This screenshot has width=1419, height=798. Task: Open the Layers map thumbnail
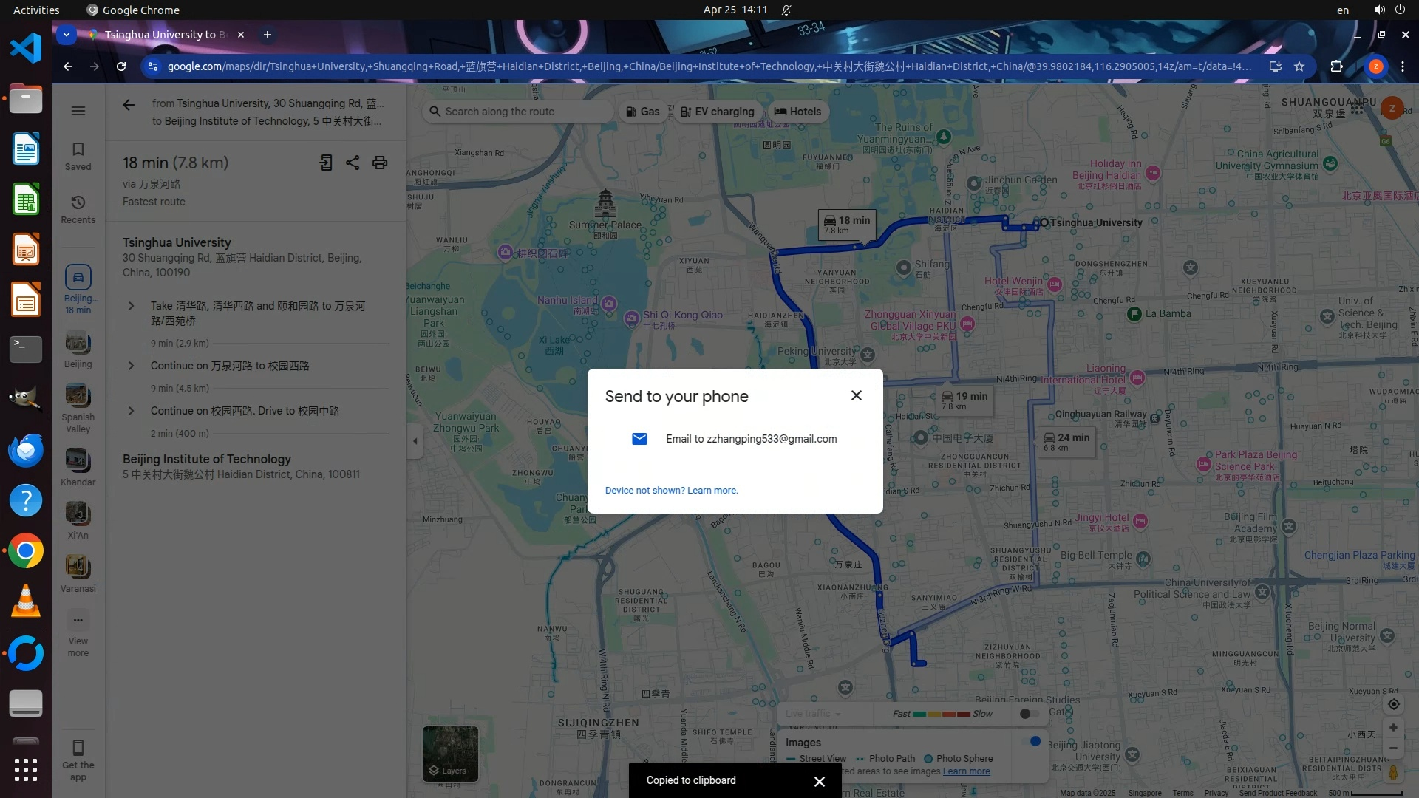click(450, 754)
